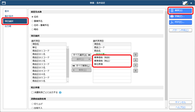Select 商品区分2コード in available items
This screenshot has height=112, width=195.
pyautogui.click(x=49, y=58)
